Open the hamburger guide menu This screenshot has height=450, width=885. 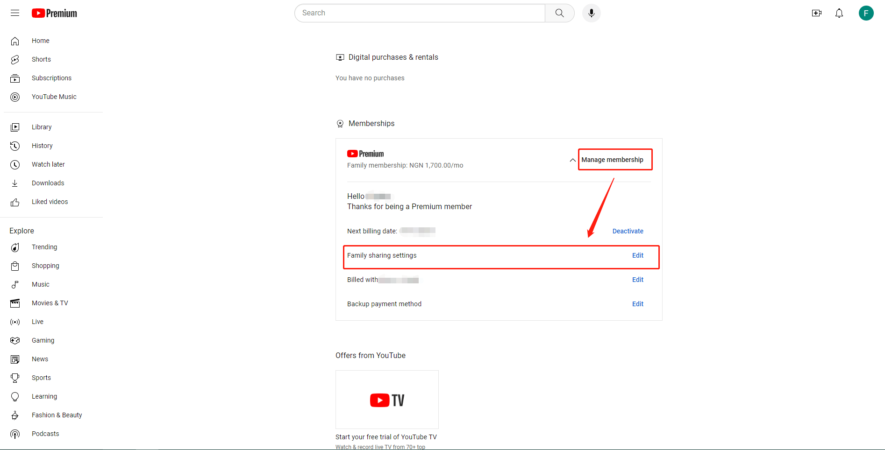[x=15, y=13]
